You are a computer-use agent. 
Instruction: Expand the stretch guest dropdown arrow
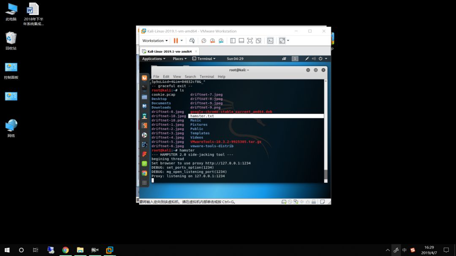[x=288, y=40]
